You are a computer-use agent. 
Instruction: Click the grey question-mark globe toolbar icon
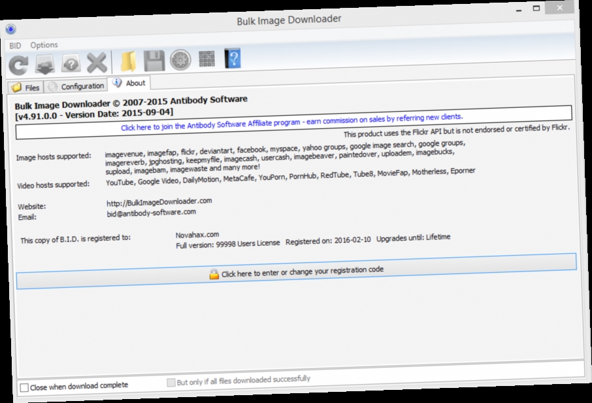(71, 63)
